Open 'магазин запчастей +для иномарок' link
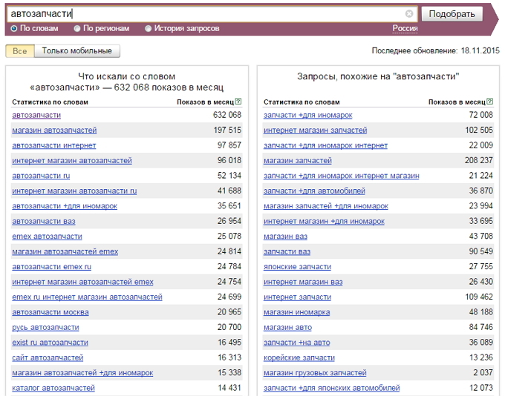Viewport: 505px width, 396px height. tap(326, 206)
